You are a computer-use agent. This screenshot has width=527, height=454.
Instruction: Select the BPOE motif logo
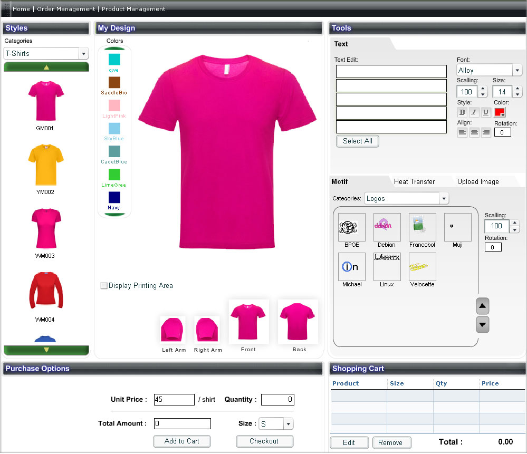tap(351, 227)
